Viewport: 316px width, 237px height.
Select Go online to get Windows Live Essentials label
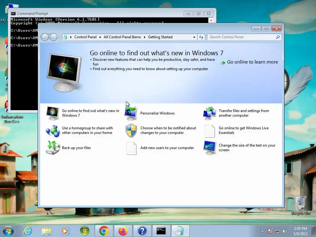coord(244,131)
